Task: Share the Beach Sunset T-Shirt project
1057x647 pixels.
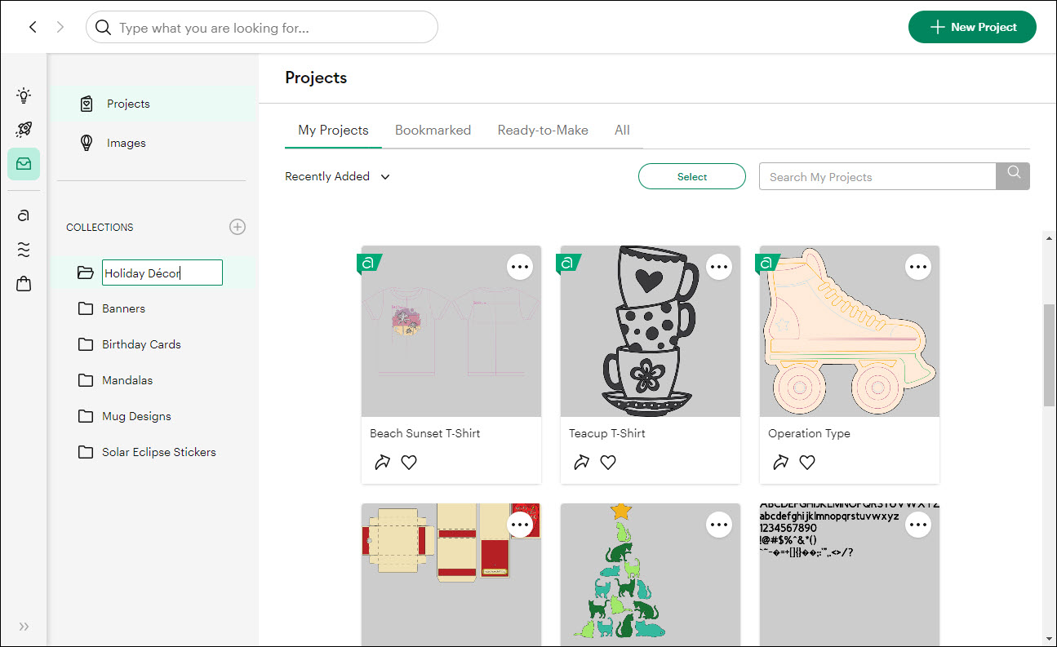Action: point(382,463)
